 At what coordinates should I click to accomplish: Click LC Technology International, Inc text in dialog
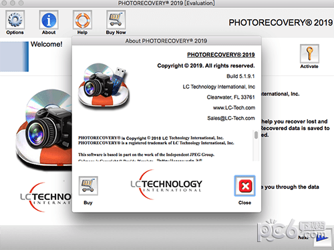pyautogui.click(x=219, y=87)
